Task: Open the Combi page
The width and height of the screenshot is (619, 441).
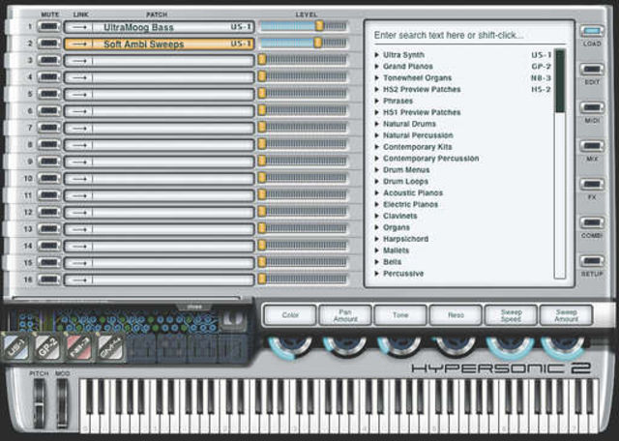Action: pos(592,222)
